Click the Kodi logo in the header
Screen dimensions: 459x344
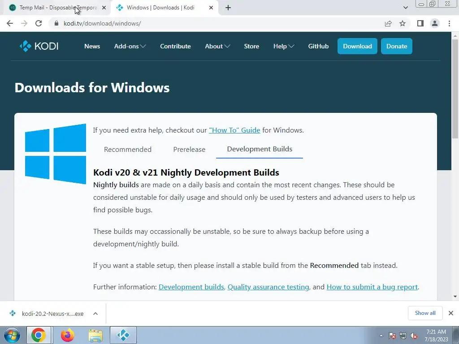[39, 46]
